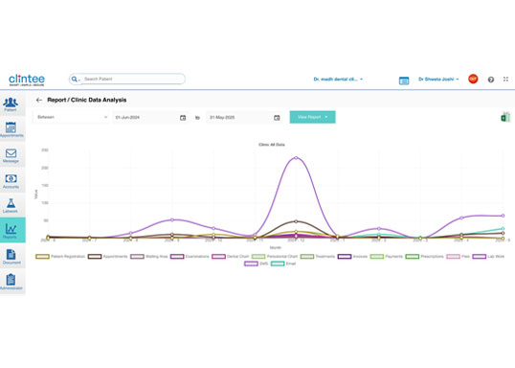Expand the Between date range dropdown
Viewport: 515px width, 368px height.
click(71, 117)
